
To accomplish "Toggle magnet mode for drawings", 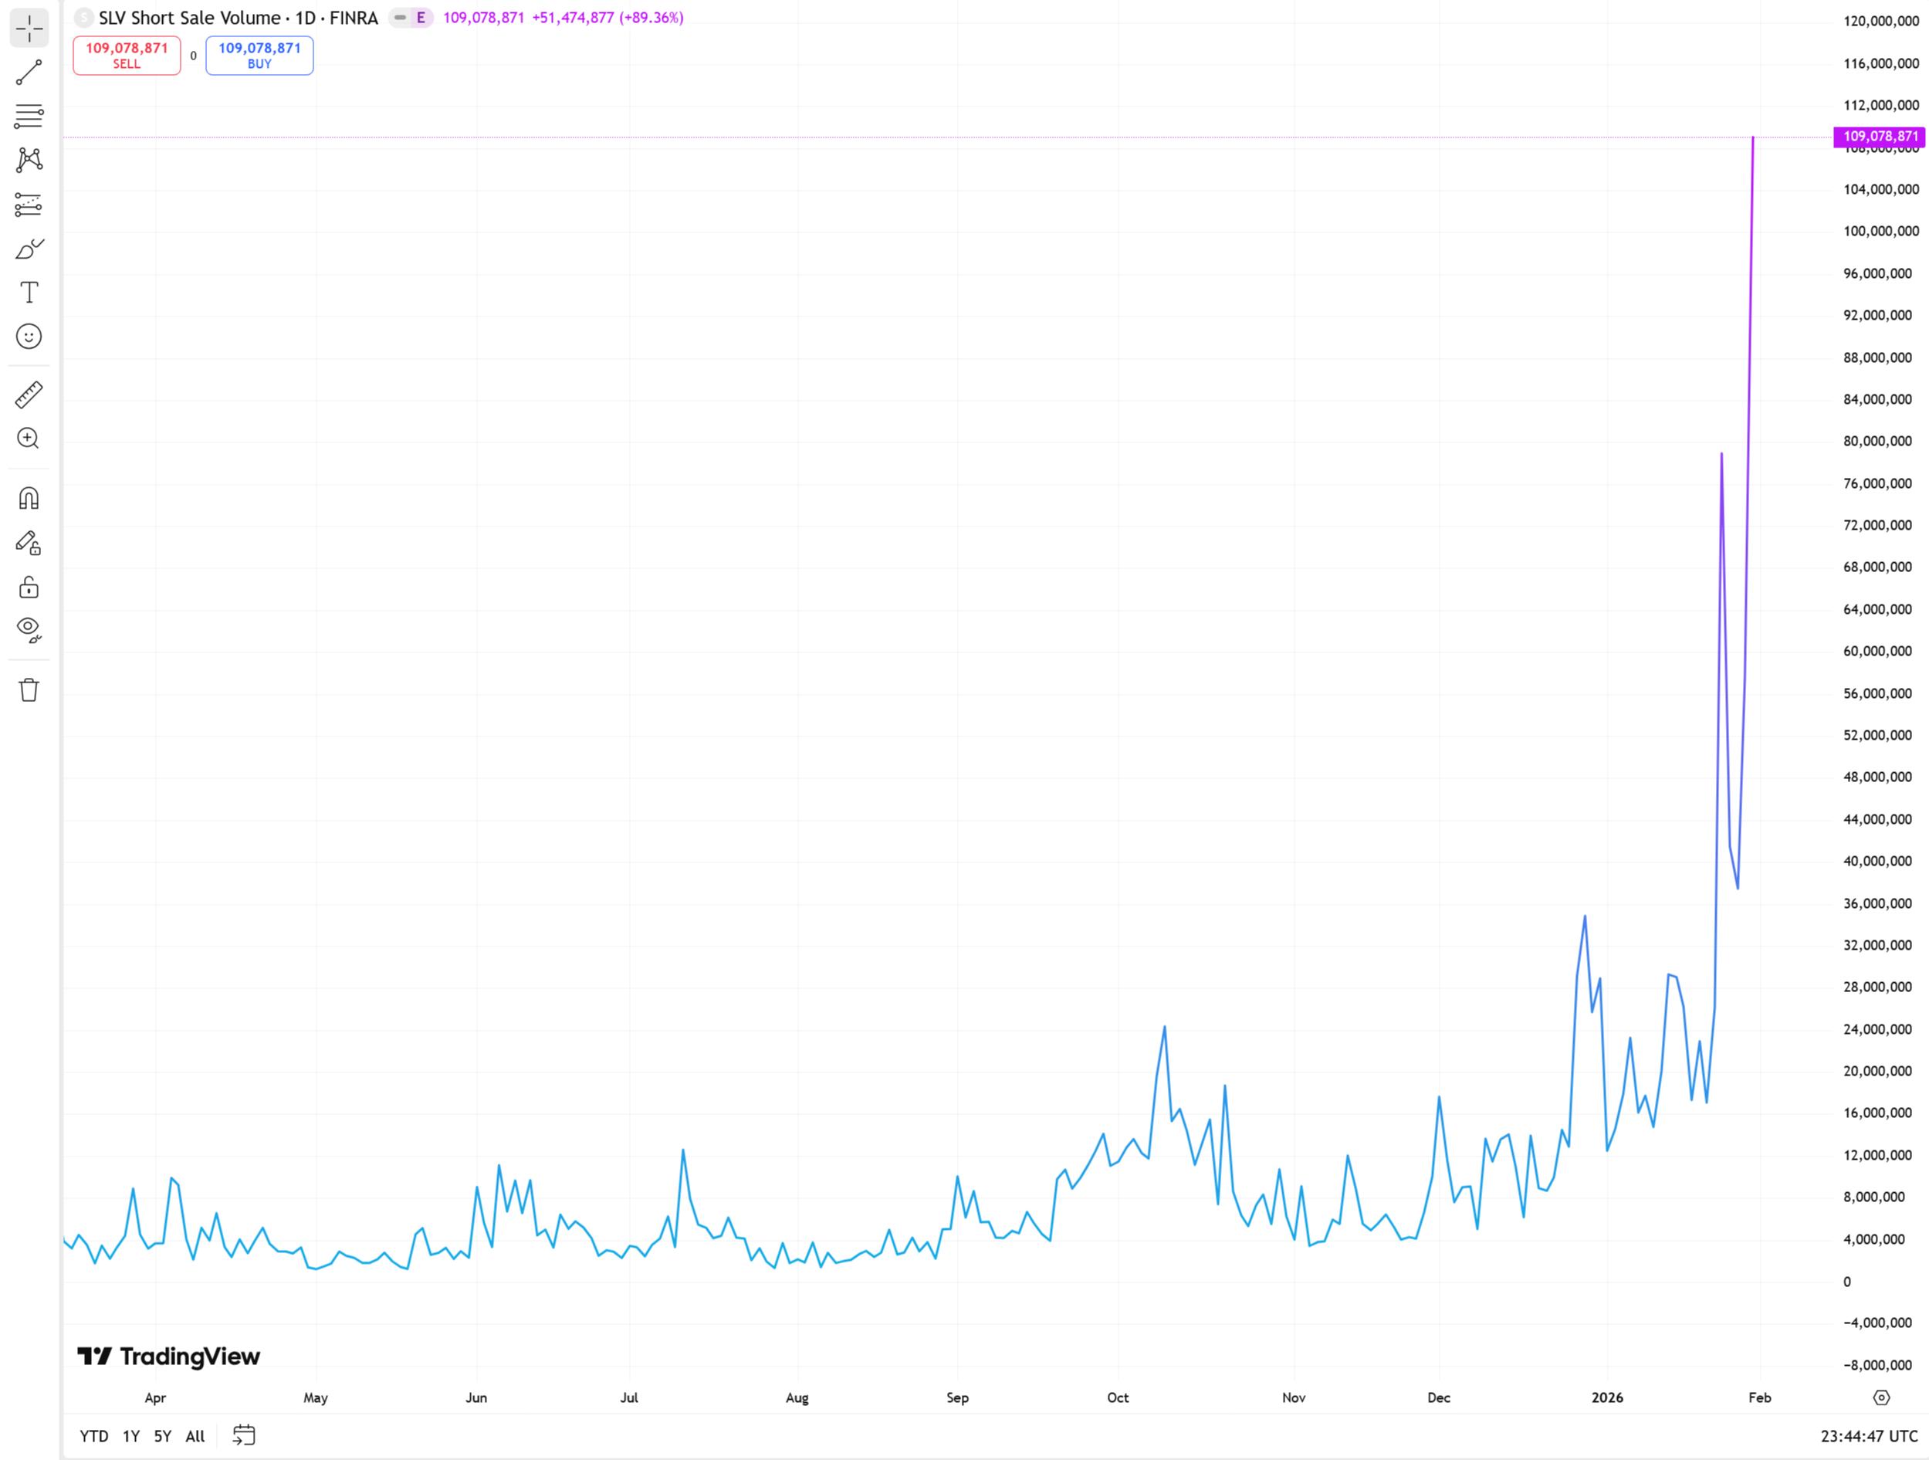I will [29, 498].
